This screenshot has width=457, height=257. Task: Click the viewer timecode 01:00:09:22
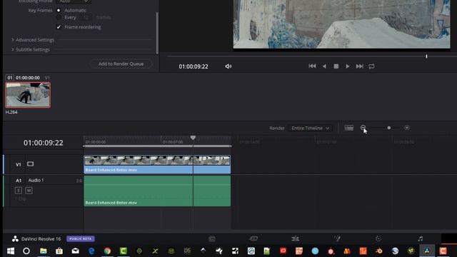194,66
